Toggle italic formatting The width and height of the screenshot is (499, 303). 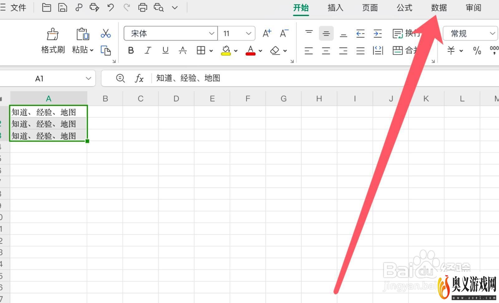(148, 50)
